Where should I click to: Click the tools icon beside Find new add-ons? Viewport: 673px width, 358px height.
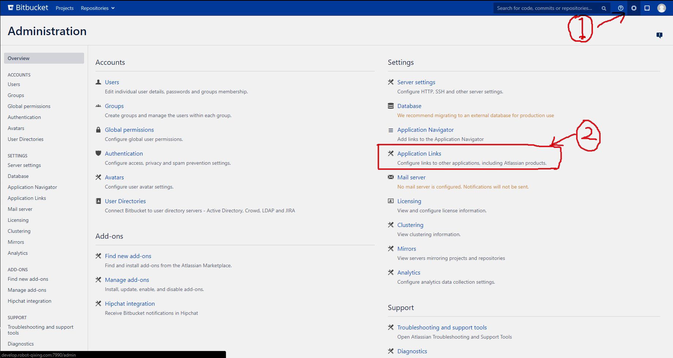(x=98, y=256)
